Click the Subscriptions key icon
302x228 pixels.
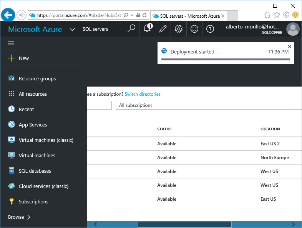(x=12, y=201)
